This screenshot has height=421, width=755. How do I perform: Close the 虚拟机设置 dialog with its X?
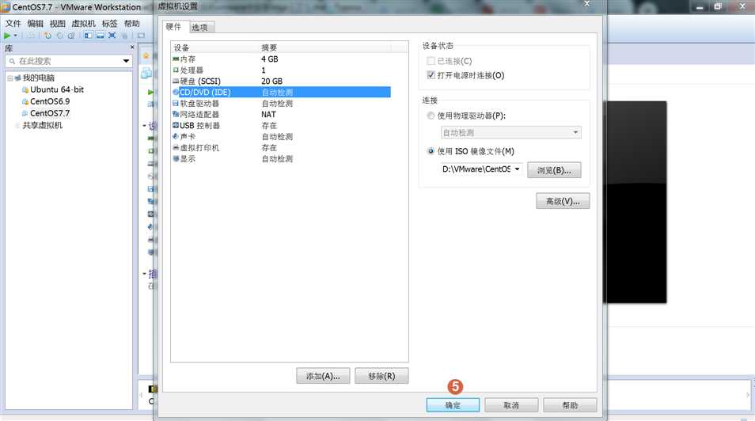click(586, 4)
